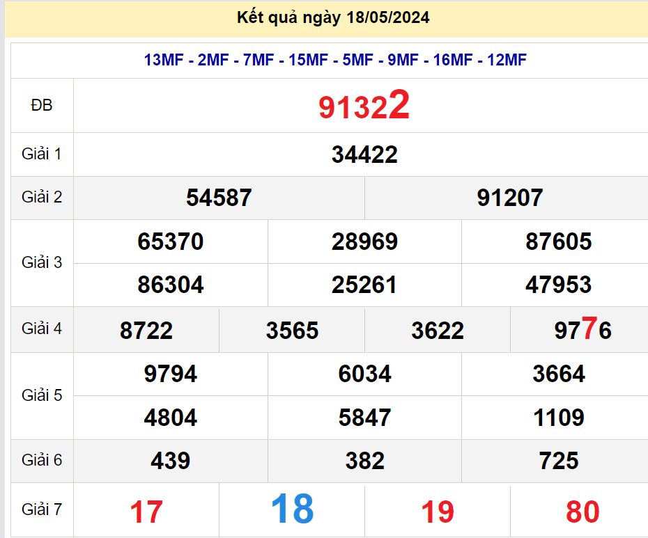Click the large blue number 18 in Giải 7
This screenshot has height=538, width=648.
(292, 509)
